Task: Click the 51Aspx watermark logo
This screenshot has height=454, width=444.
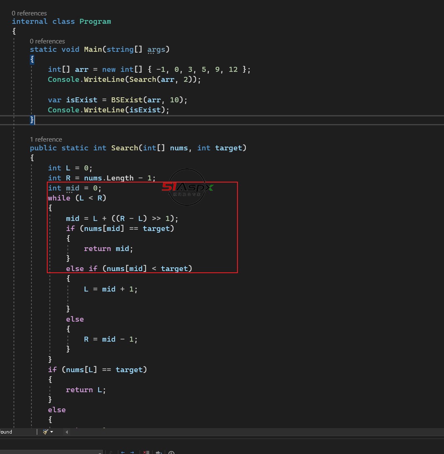Action: 187,188
